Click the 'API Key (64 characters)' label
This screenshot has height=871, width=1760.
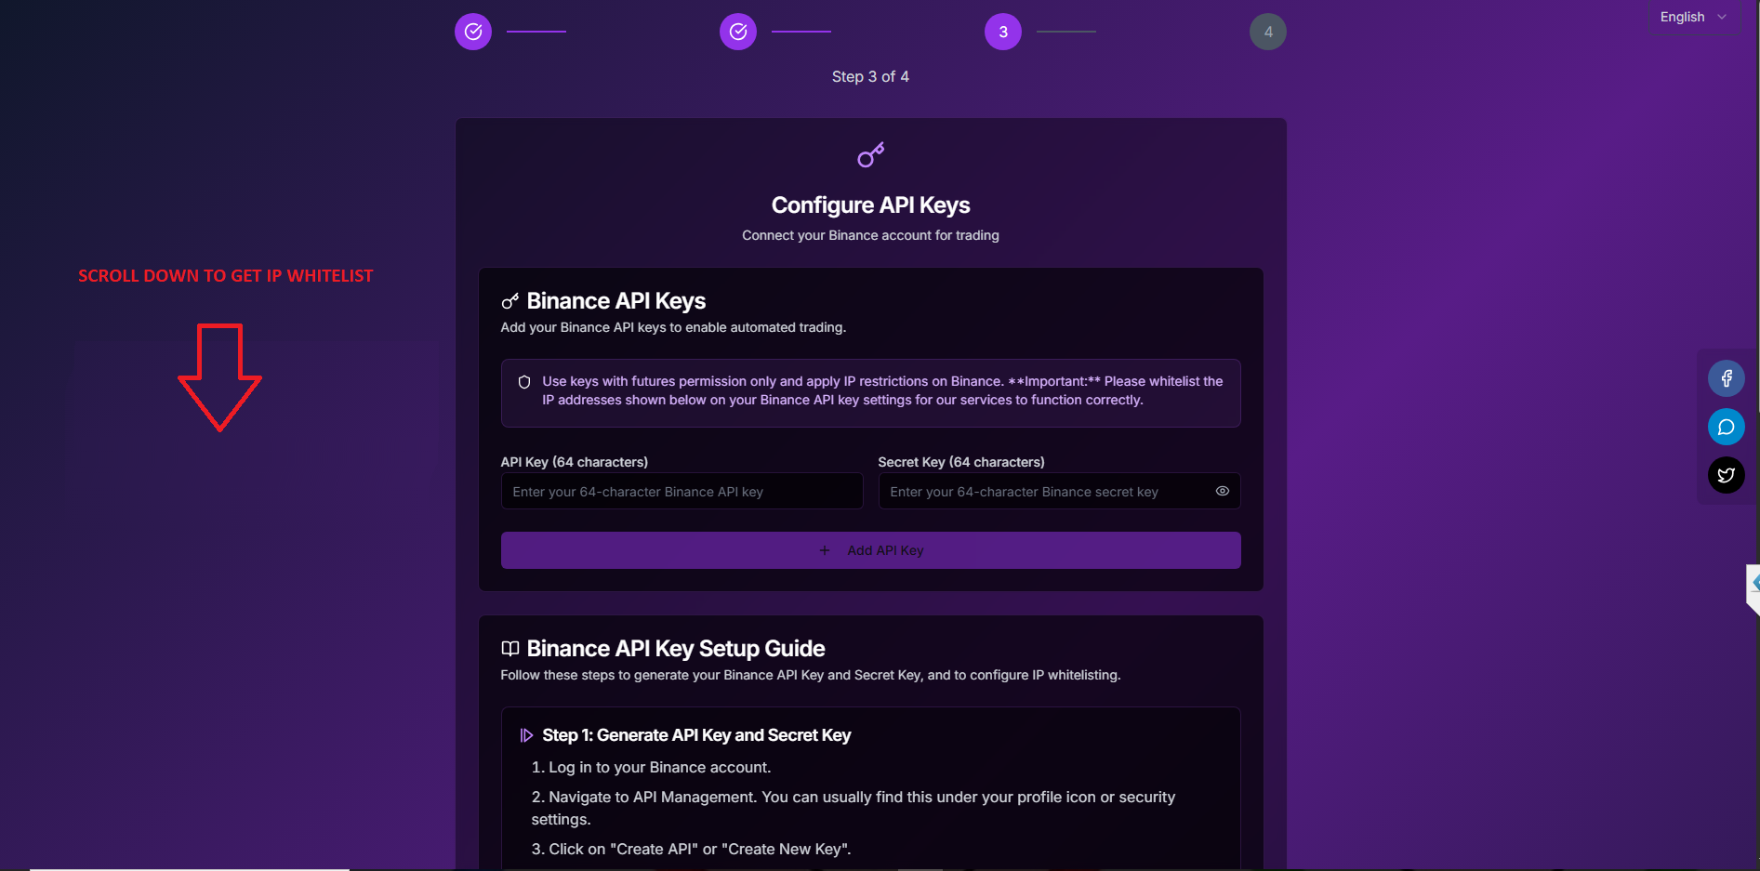pyautogui.click(x=575, y=462)
